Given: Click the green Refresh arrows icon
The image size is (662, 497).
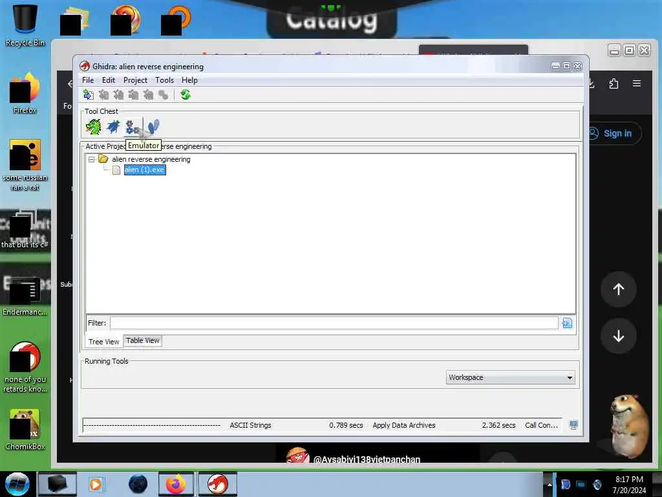Looking at the screenshot, I should click(186, 94).
